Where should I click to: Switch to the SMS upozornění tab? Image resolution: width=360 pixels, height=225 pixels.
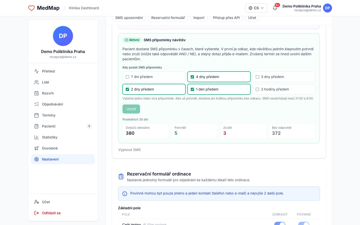(129, 18)
